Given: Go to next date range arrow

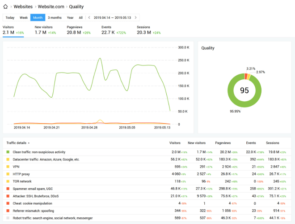Looking at the screenshot, I should [x=135, y=17].
